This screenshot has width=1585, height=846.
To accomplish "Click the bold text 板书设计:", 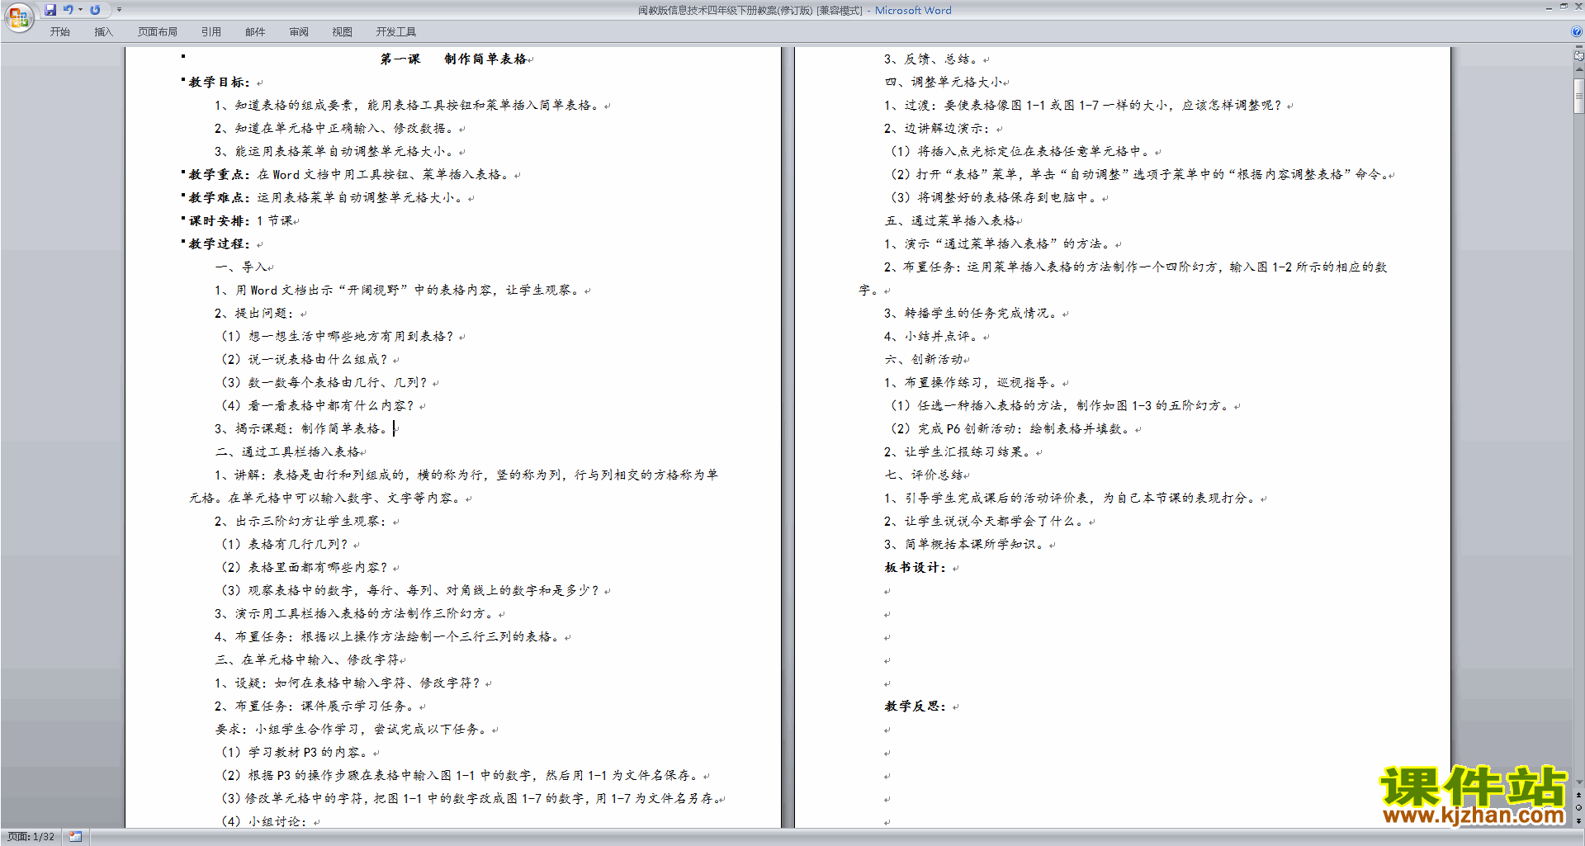I will point(916,568).
